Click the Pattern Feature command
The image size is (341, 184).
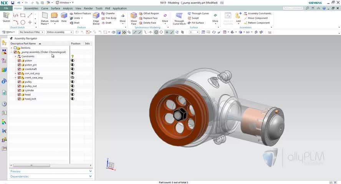(x=80, y=13)
